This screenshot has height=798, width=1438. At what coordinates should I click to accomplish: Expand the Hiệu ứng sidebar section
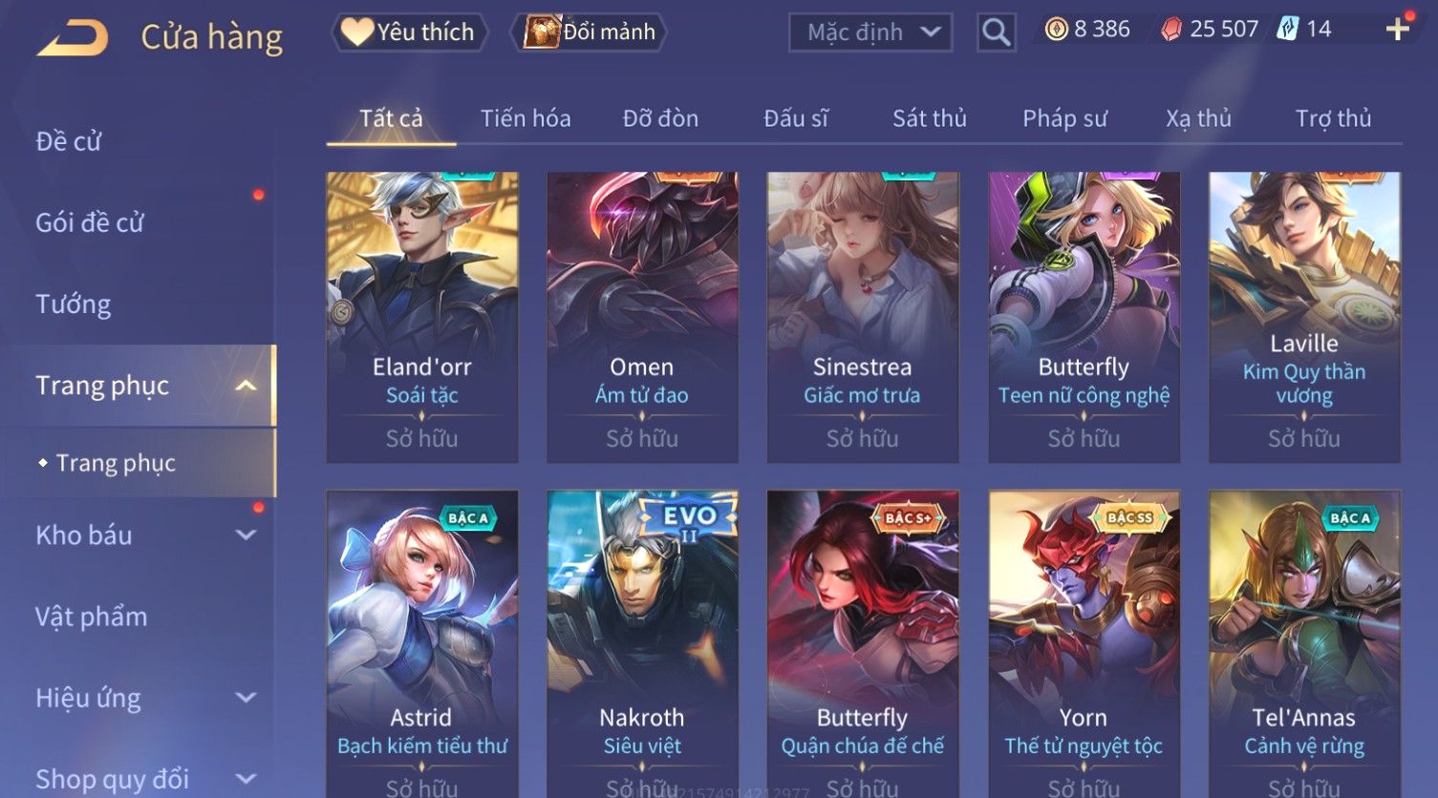click(x=246, y=698)
